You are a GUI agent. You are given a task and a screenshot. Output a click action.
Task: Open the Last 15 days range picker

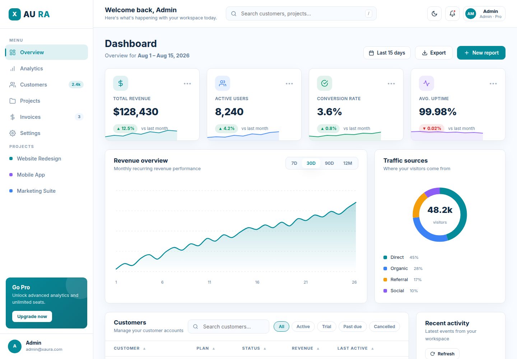(387, 53)
